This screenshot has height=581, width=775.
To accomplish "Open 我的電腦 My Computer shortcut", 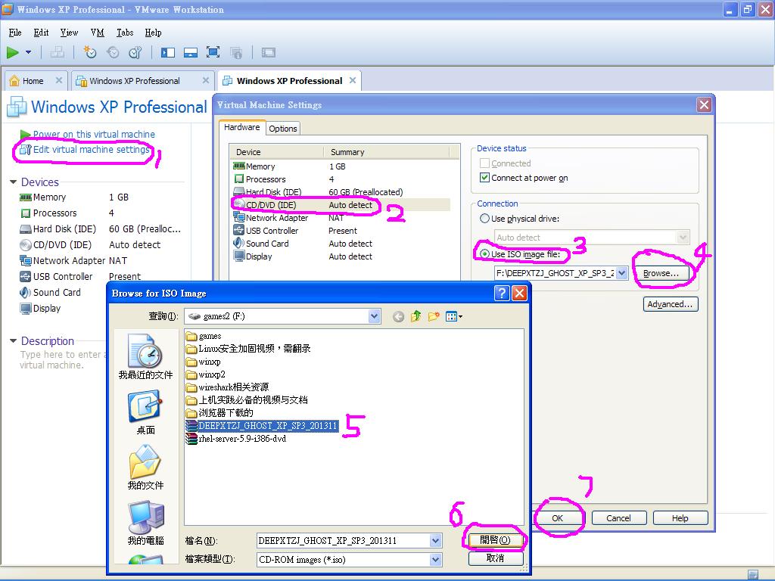I will [145, 523].
